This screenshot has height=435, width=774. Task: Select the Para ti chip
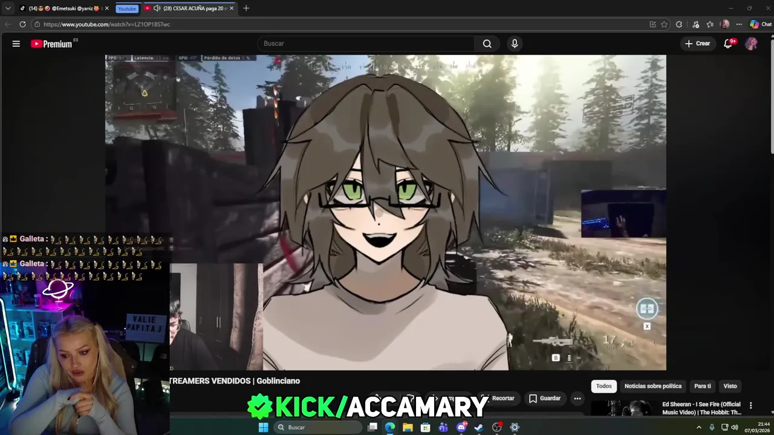702,386
